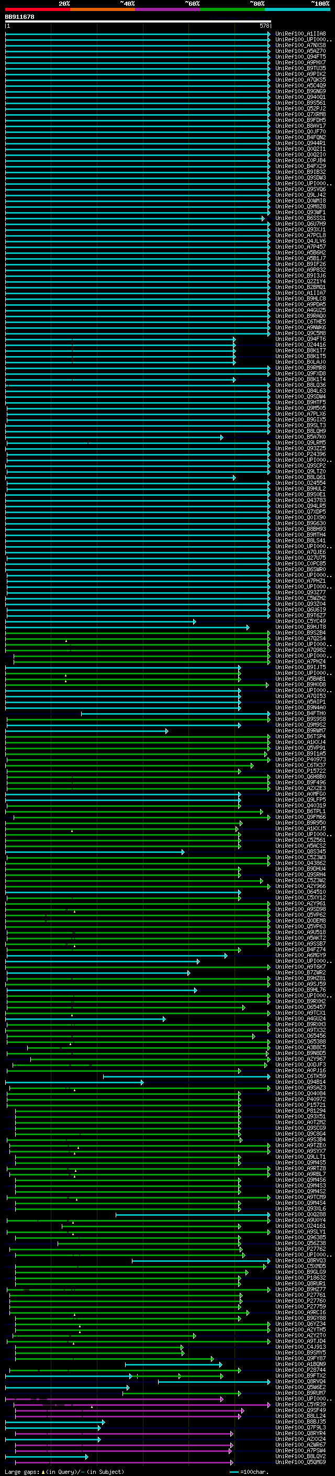Click the red ~20% identity legend bar
This screenshot has height=1476, width=335.
(38, 9)
